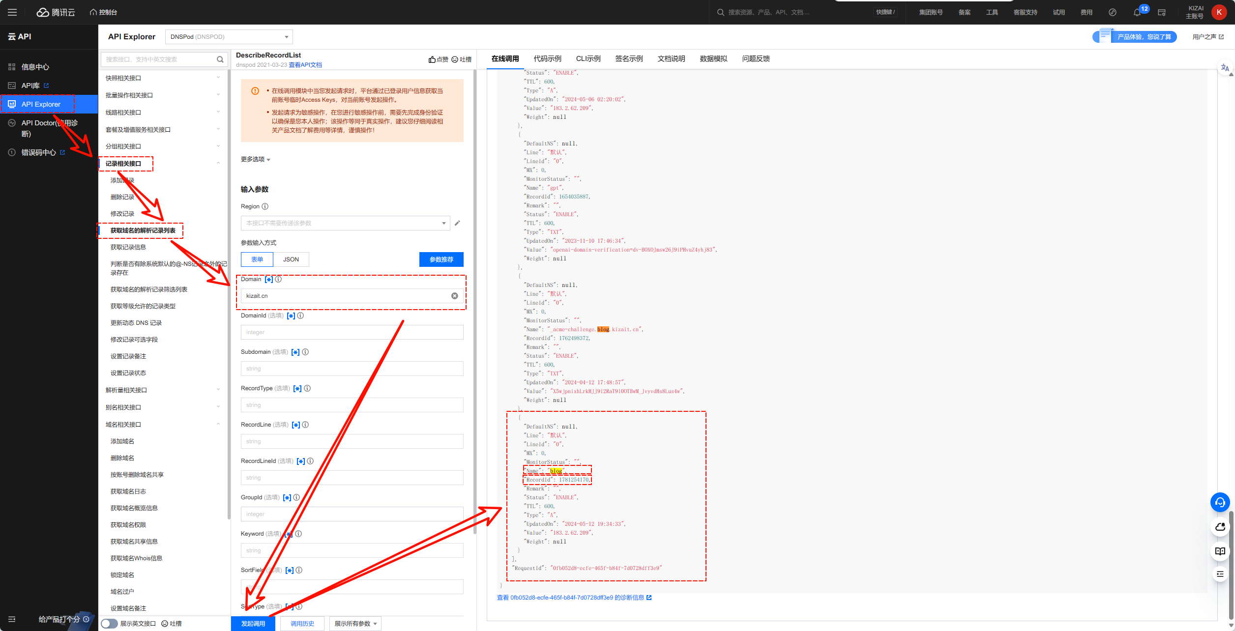Click the 参数推荐 button
This screenshot has height=631, width=1235.
441,259
